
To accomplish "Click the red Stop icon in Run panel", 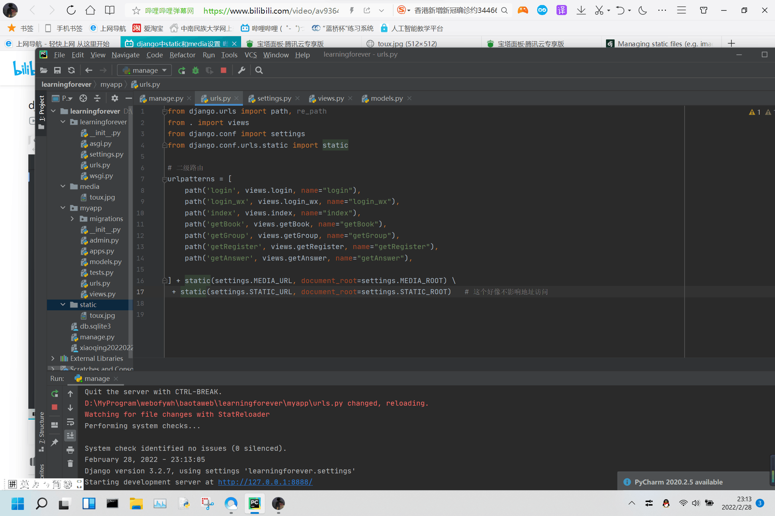I will click(55, 407).
